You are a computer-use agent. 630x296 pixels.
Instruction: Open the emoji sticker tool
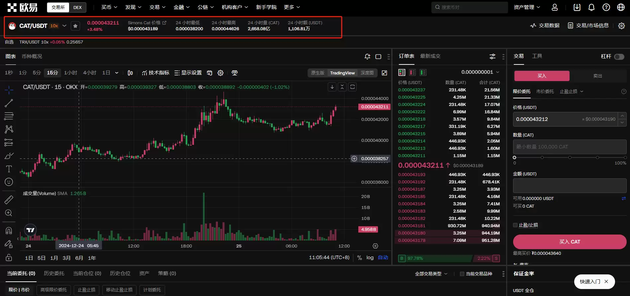pyautogui.click(x=9, y=182)
